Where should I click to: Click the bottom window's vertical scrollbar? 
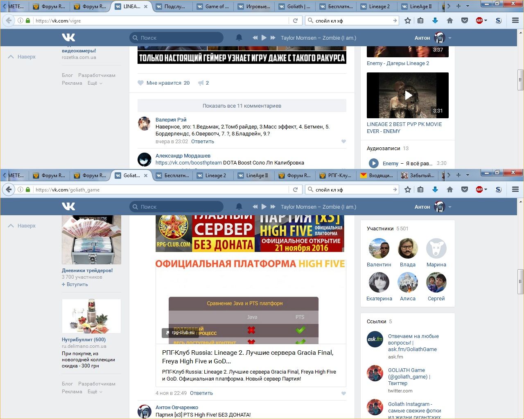coord(520,282)
